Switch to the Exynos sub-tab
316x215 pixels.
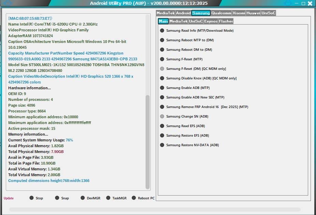[x=211, y=21]
